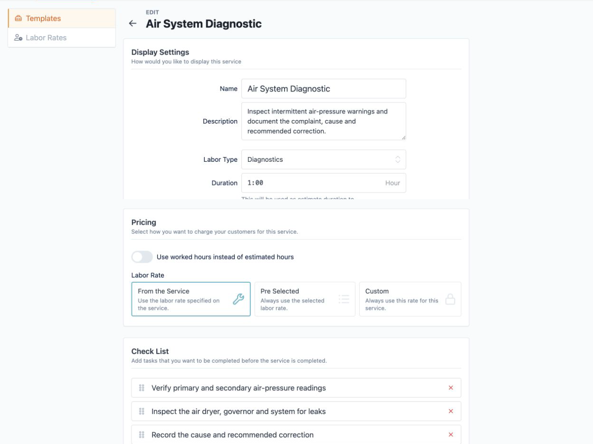Grab the drag handle for Inspect the air dryer task
Viewport: 593px width, 444px height.
click(142, 411)
